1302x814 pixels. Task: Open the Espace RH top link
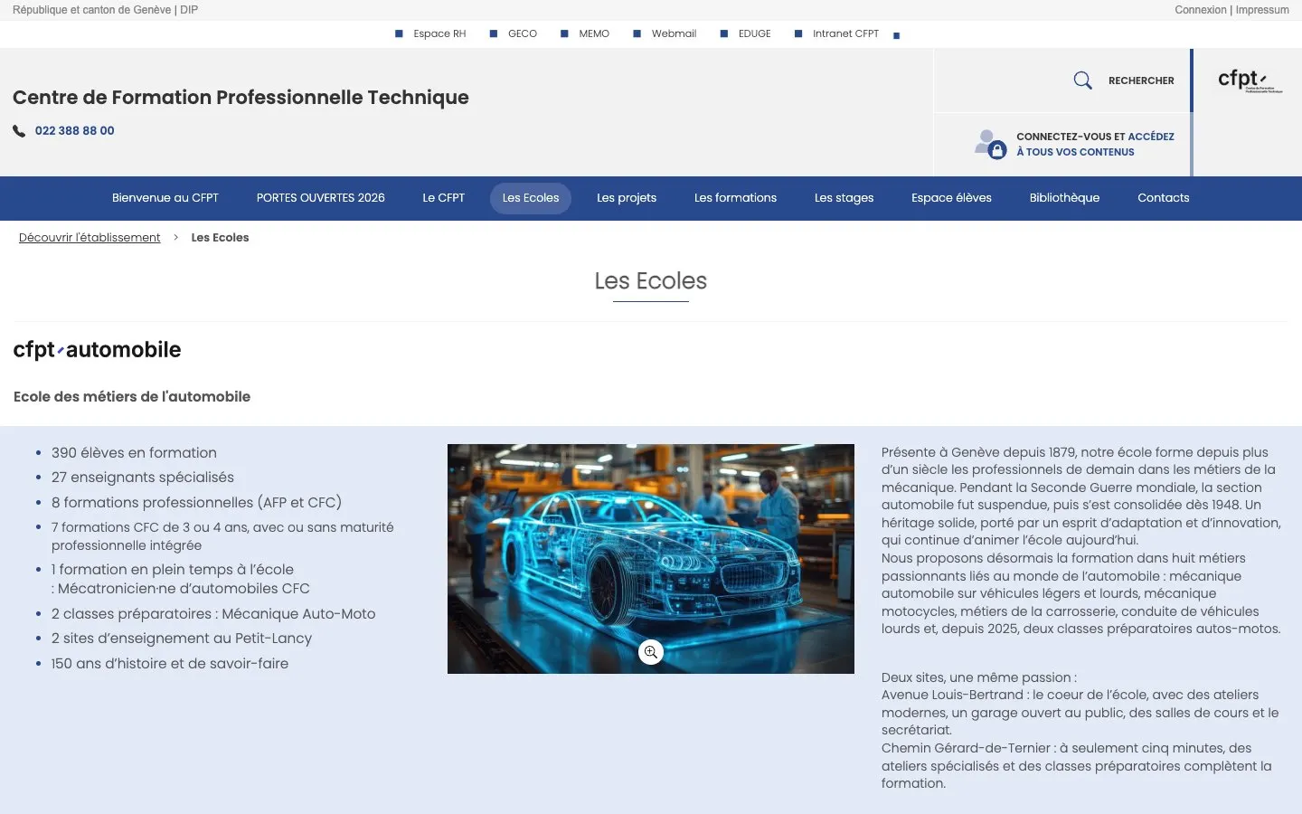(x=439, y=34)
